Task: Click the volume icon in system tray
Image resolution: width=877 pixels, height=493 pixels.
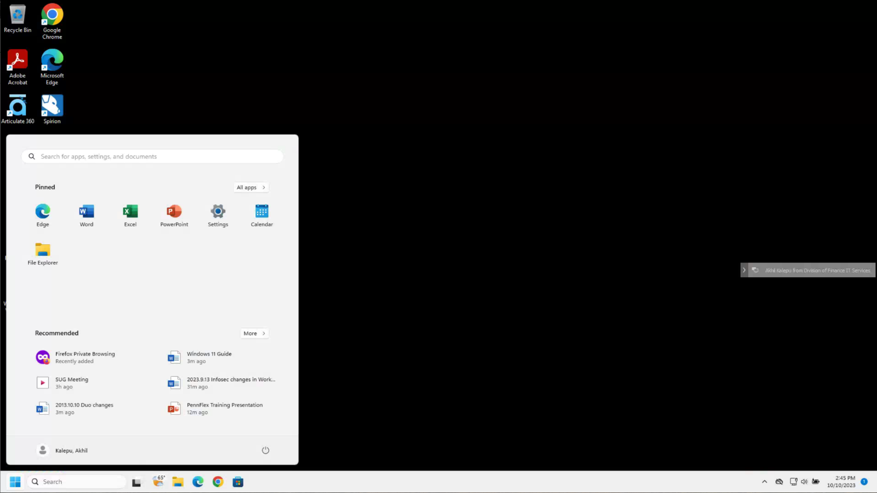Action: click(x=804, y=482)
